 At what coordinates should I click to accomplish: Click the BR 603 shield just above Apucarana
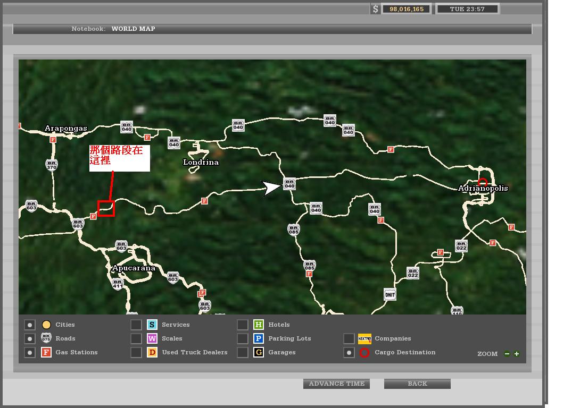(x=121, y=246)
